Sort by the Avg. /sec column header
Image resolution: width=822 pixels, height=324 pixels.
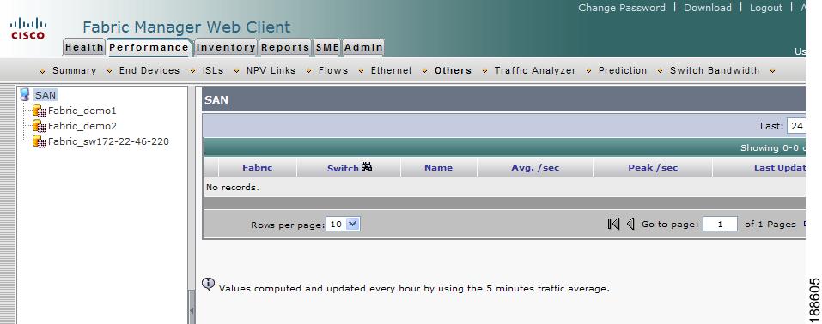[x=535, y=167]
